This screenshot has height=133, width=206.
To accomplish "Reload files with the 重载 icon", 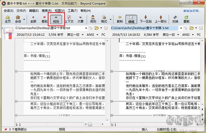I will pyautogui.click(x=186, y=19).
